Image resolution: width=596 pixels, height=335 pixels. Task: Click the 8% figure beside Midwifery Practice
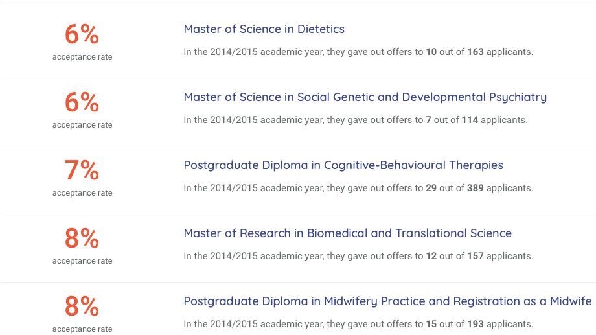pos(82,306)
